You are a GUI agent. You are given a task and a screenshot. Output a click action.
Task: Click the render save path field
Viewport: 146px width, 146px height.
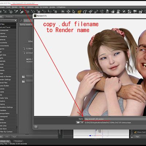point(115,123)
